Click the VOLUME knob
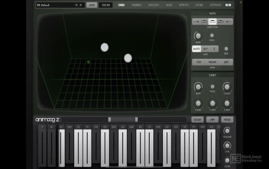This screenshot has width=269, height=169. (227, 131)
